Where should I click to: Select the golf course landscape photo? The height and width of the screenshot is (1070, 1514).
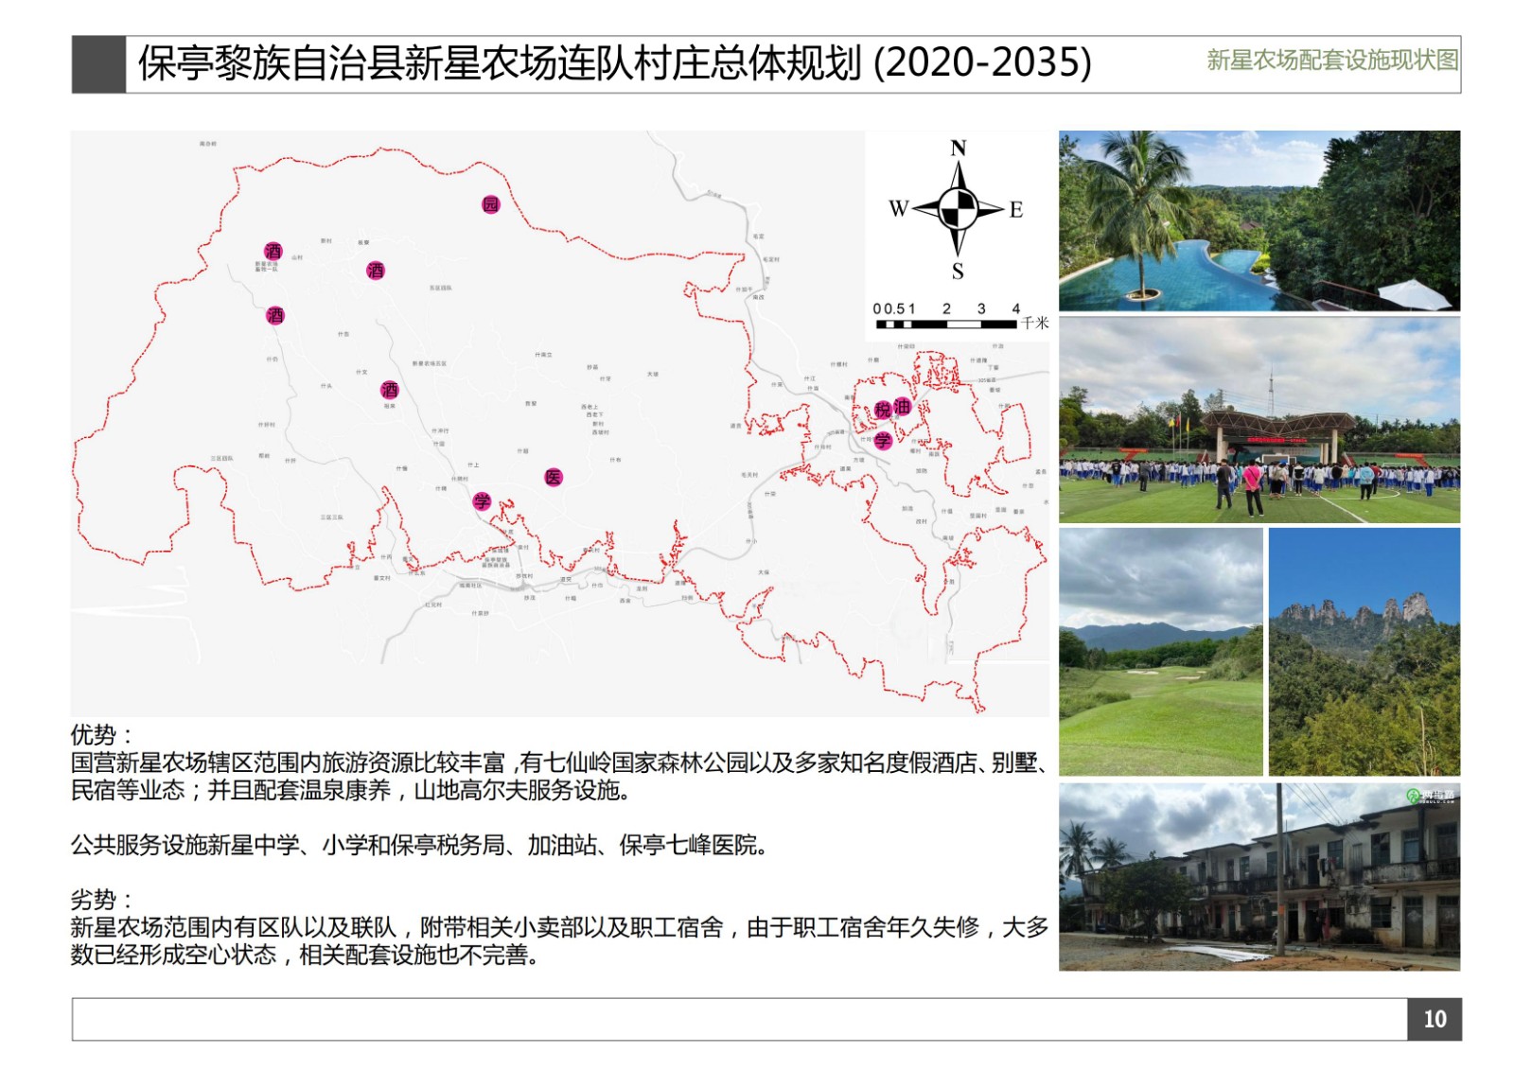coord(1160,652)
